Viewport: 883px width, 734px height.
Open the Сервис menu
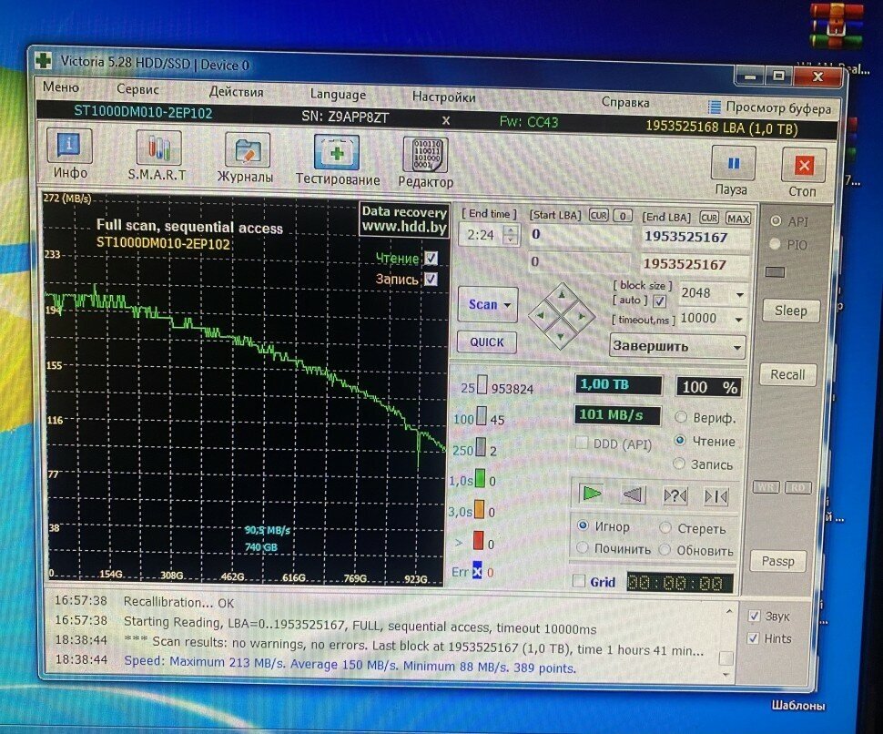pos(137,89)
